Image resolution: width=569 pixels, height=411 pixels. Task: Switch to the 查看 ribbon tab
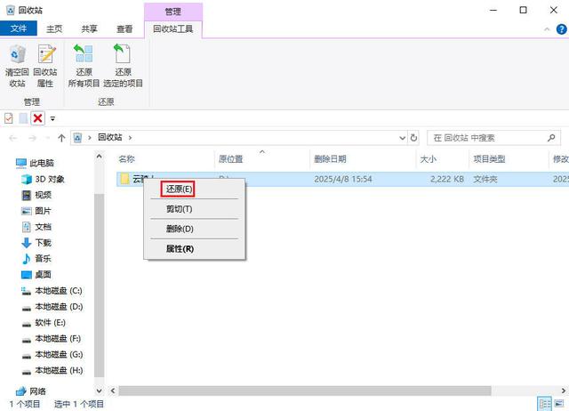124,29
